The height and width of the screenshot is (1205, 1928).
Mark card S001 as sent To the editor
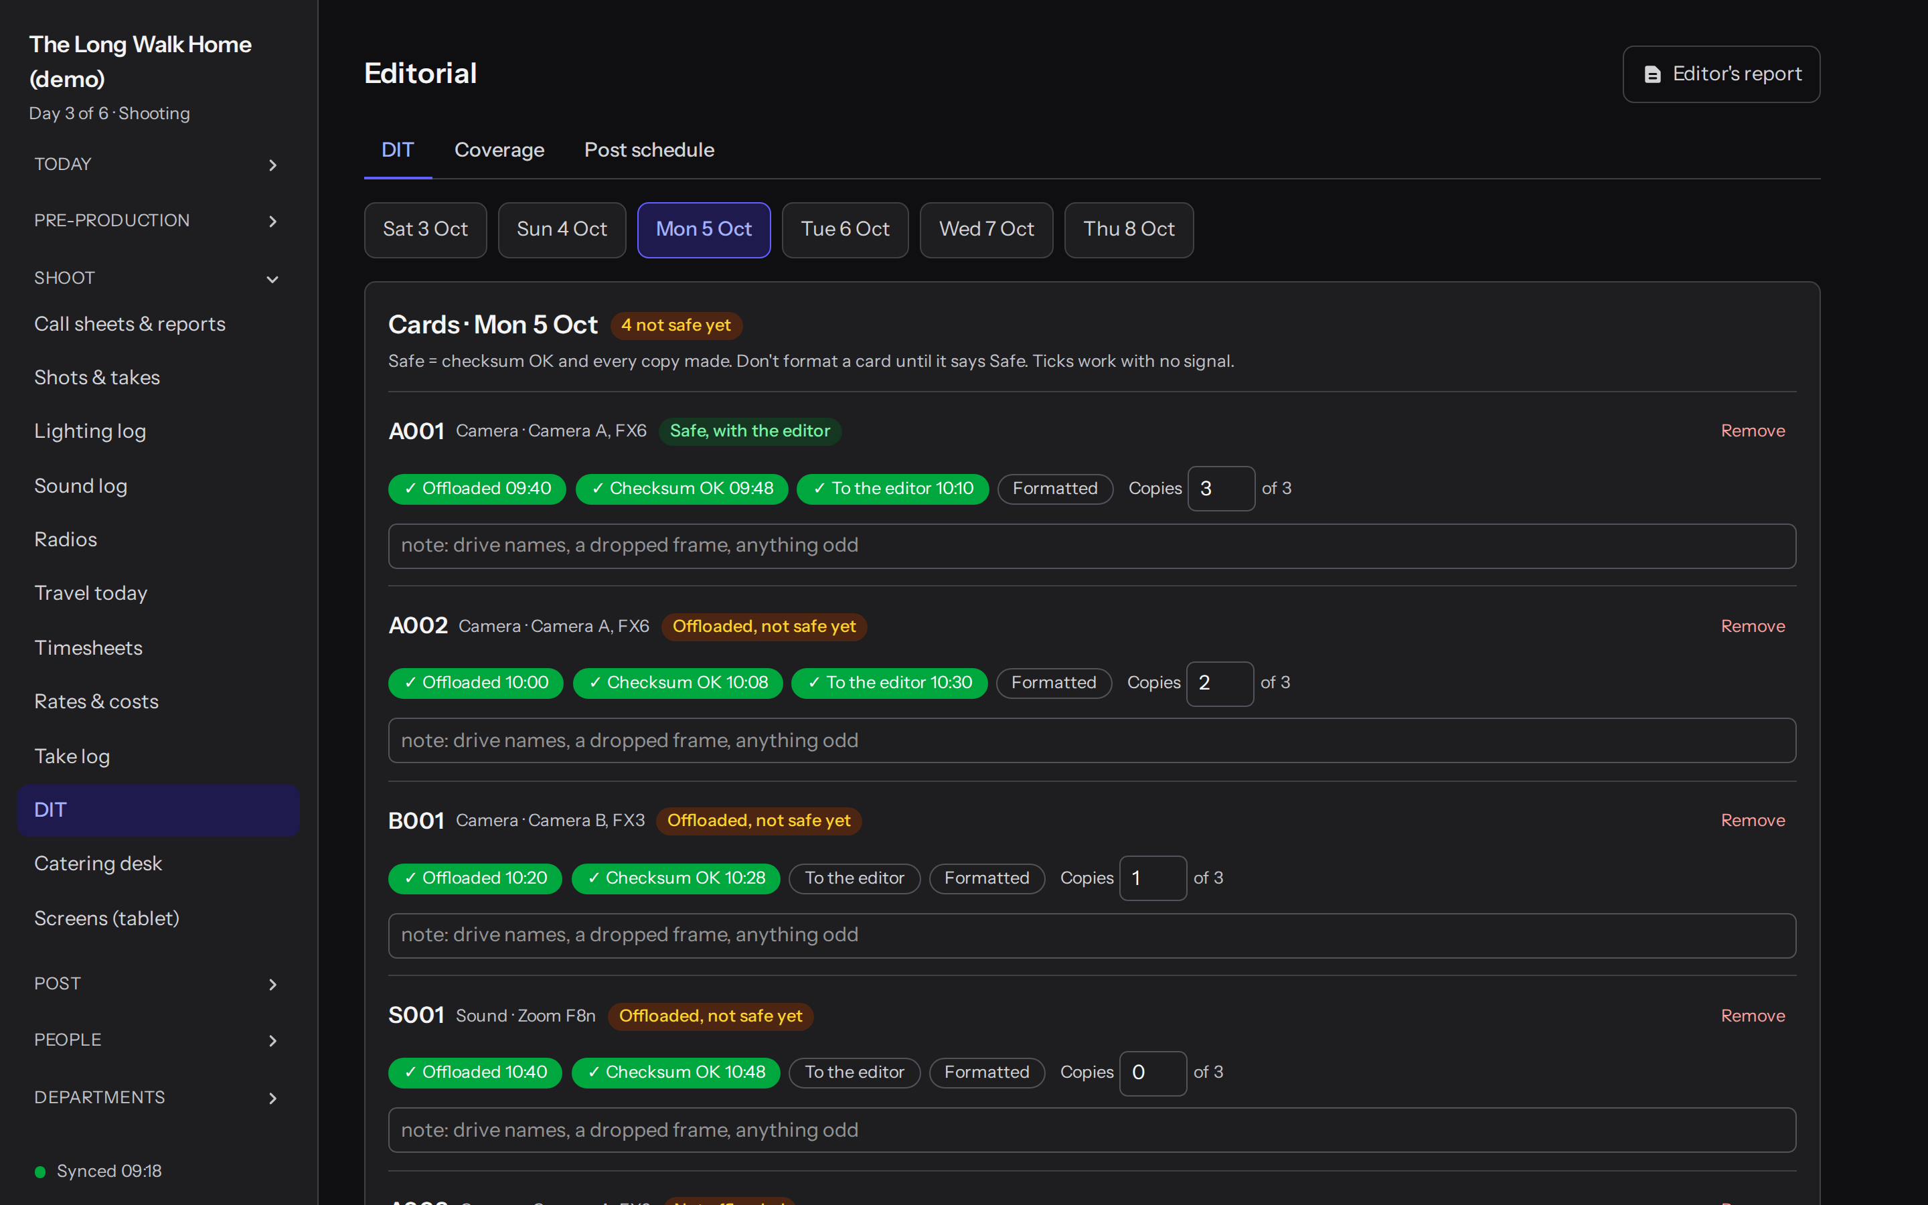click(x=854, y=1072)
